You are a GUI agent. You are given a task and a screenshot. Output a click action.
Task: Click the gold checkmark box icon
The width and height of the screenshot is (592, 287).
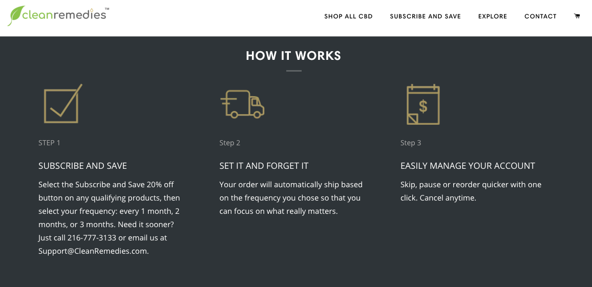(x=62, y=104)
